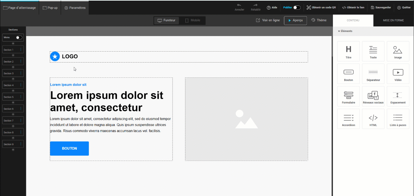Click Sauvegarder to save the page
This screenshot has width=414, height=196.
tap(381, 8)
